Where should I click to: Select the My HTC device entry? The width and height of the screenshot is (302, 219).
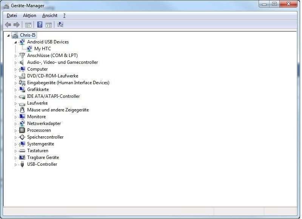43,49
